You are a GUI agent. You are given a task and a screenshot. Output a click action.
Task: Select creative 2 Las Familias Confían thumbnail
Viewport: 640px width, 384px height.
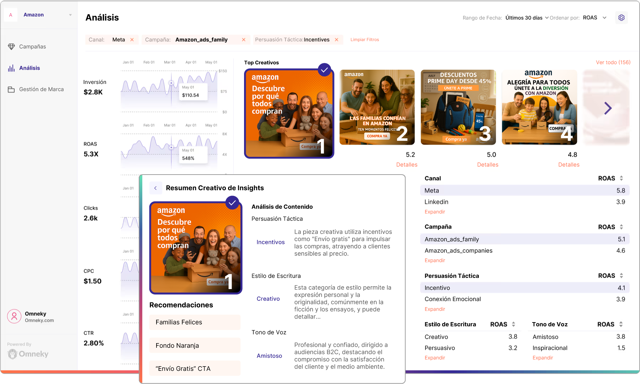click(377, 107)
